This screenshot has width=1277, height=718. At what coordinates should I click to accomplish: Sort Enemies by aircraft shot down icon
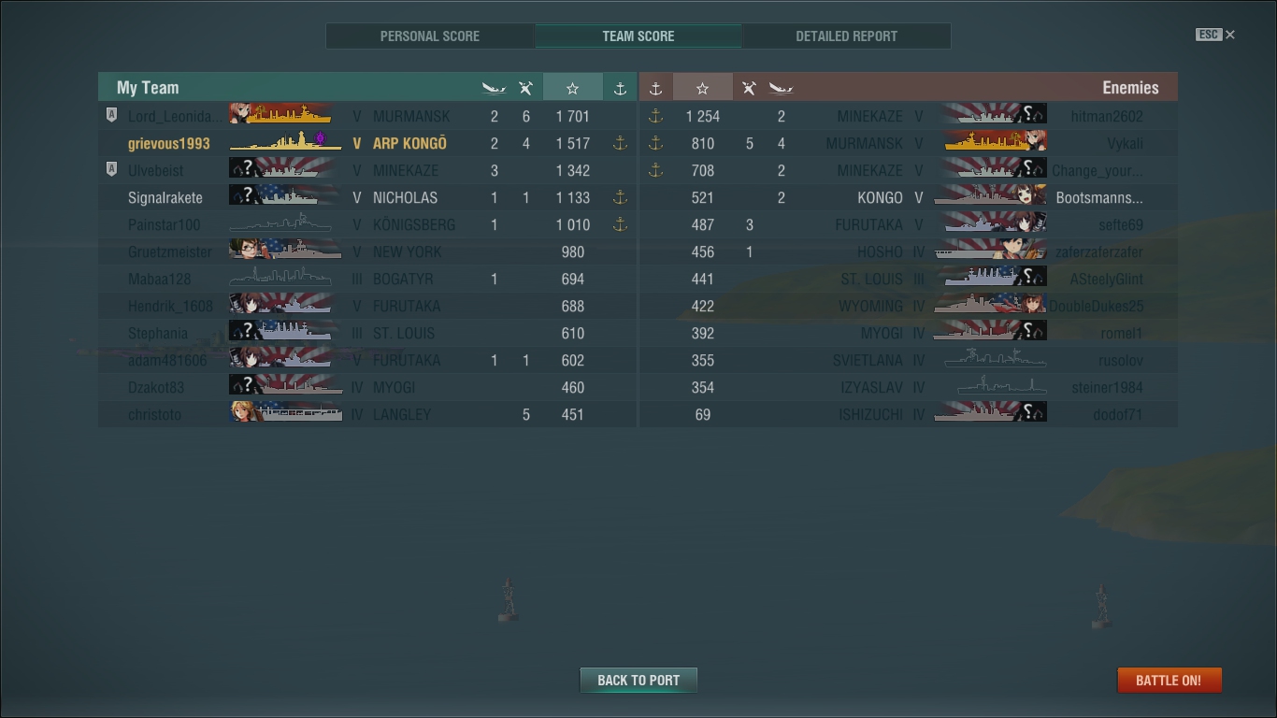click(749, 88)
